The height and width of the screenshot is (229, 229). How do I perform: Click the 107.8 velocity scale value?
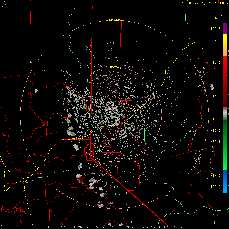click(216, 28)
